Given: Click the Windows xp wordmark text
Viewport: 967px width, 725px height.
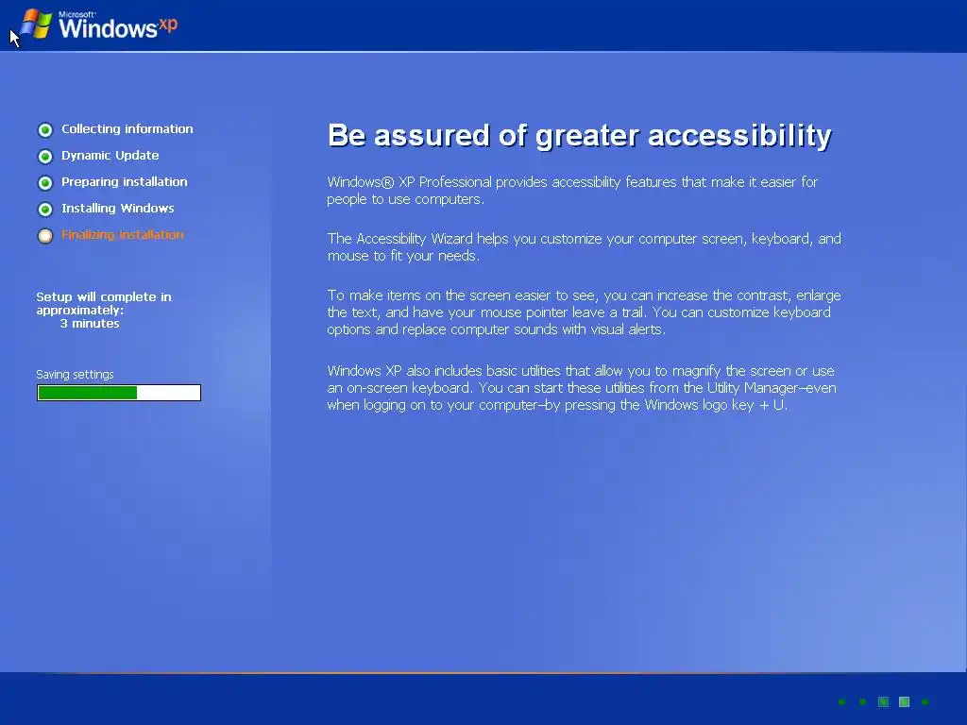Looking at the screenshot, I should pos(118,25).
